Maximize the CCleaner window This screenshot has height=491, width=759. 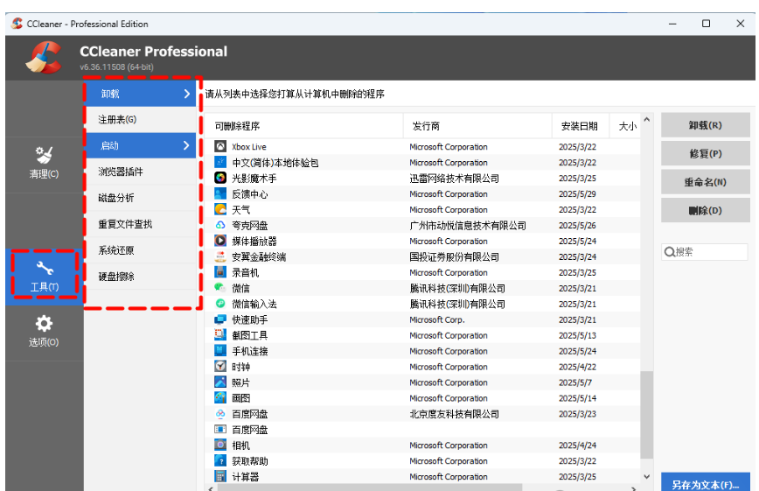click(706, 24)
